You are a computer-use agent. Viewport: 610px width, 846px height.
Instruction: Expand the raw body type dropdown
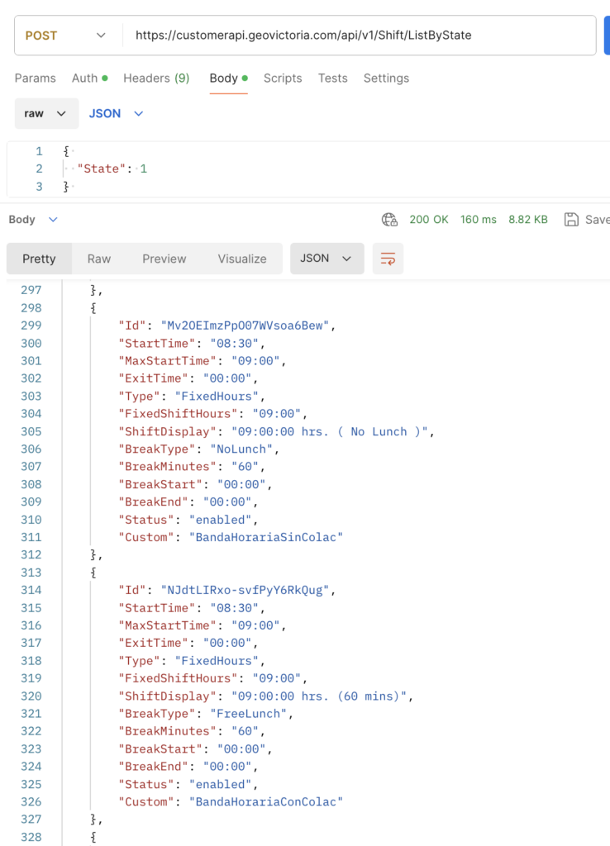click(46, 114)
